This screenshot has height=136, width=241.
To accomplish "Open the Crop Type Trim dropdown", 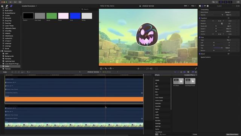I will [x=229, y=40].
